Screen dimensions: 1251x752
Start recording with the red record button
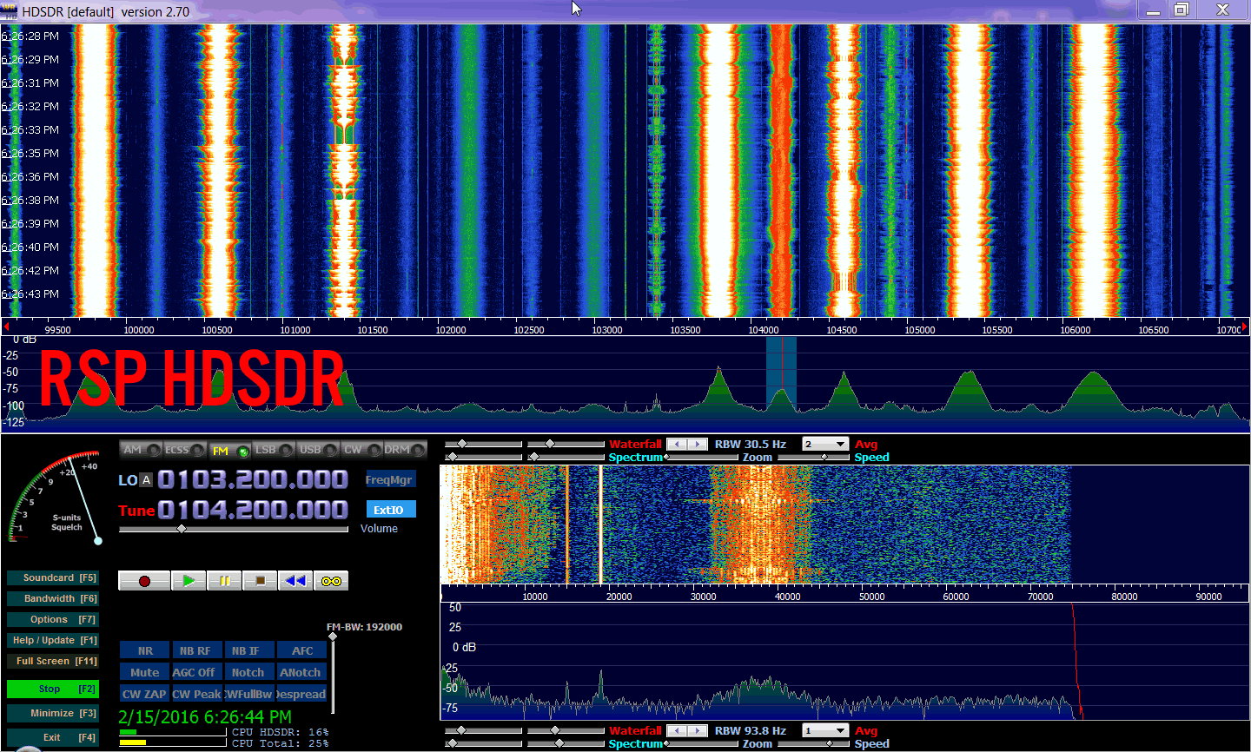(x=144, y=581)
